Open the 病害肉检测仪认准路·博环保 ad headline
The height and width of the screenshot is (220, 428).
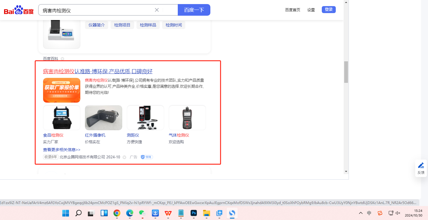98,71
